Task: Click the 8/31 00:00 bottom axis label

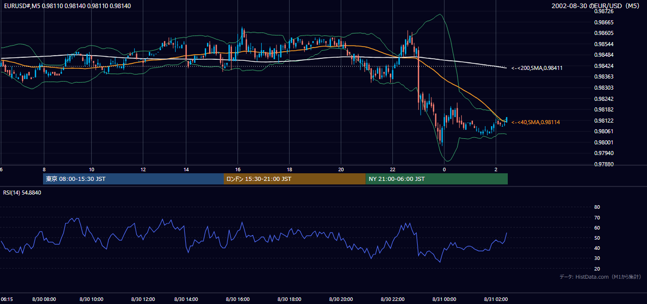Action: pos(445,299)
